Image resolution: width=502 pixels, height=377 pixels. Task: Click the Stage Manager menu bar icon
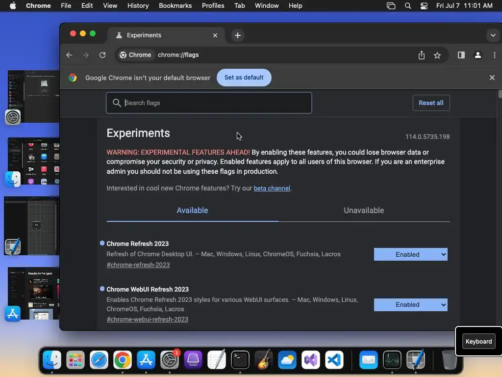click(x=391, y=6)
